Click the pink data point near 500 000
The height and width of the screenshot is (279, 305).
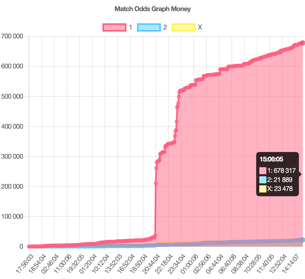[x=179, y=96]
